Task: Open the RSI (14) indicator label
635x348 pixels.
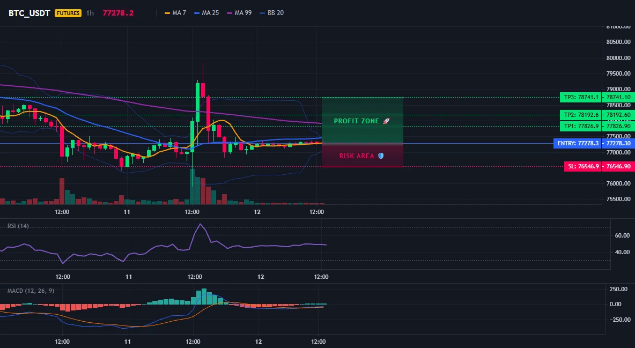Action: click(18, 226)
